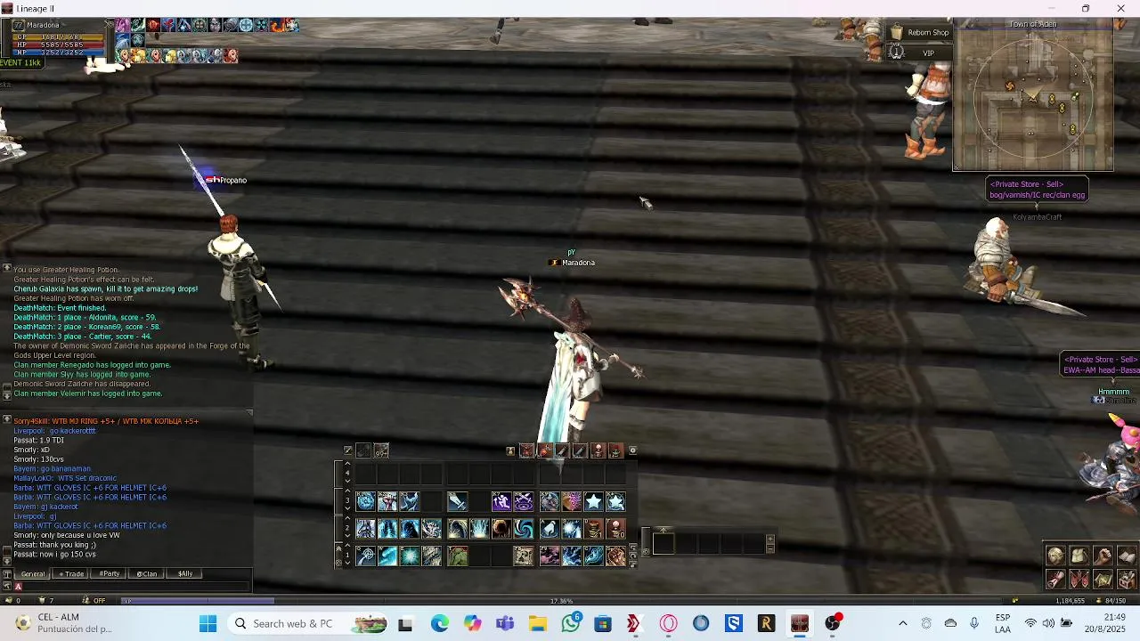Use the candle item on the top quick-item bar
This screenshot has width=1140, height=641.
point(598,450)
